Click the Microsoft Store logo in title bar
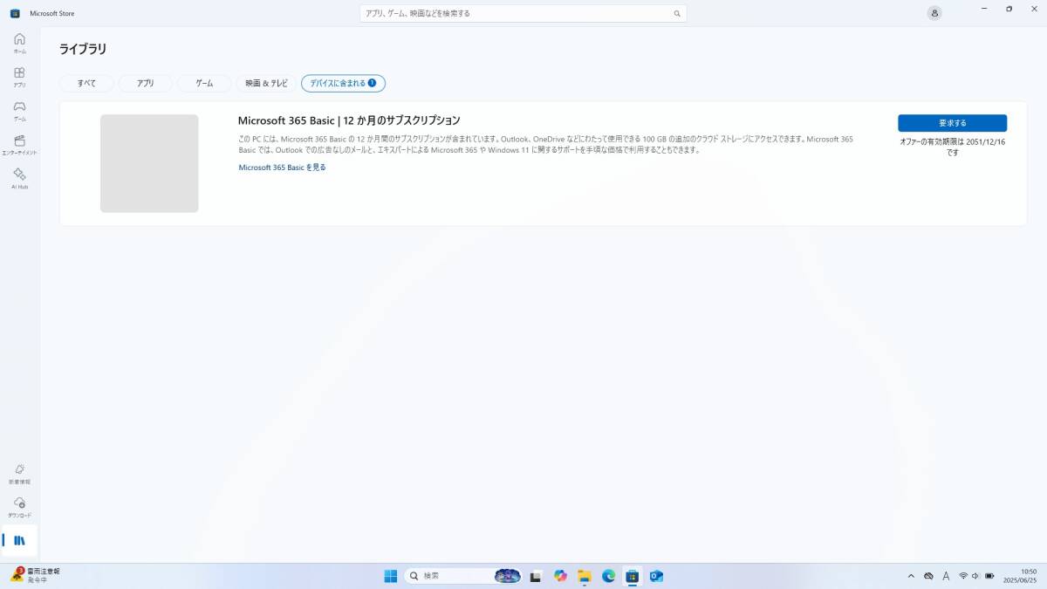 click(x=15, y=13)
